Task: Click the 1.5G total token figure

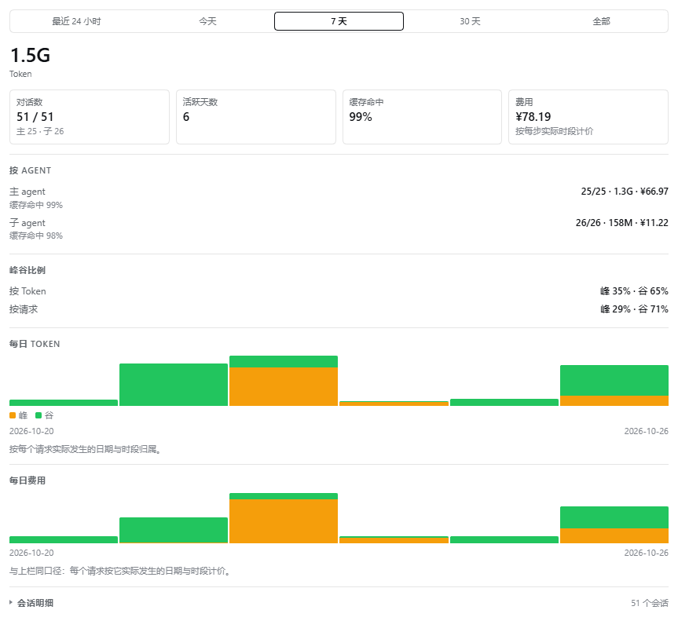Action: coord(30,55)
